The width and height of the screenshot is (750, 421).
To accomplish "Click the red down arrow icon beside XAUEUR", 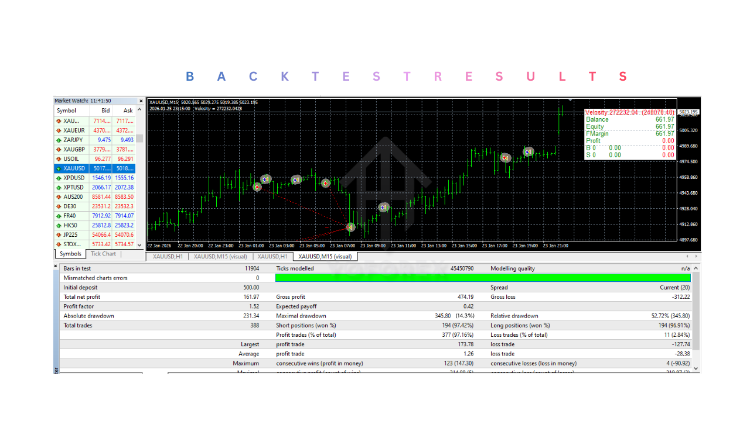I will [58, 130].
